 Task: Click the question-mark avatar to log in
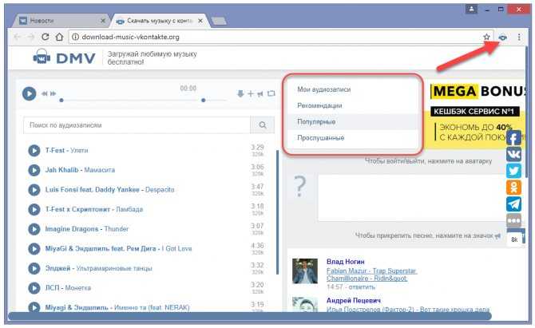point(300,186)
